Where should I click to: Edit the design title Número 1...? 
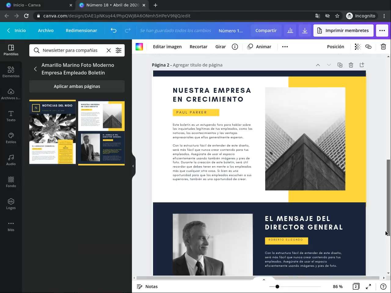pyautogui.click(x=231, y=31)
